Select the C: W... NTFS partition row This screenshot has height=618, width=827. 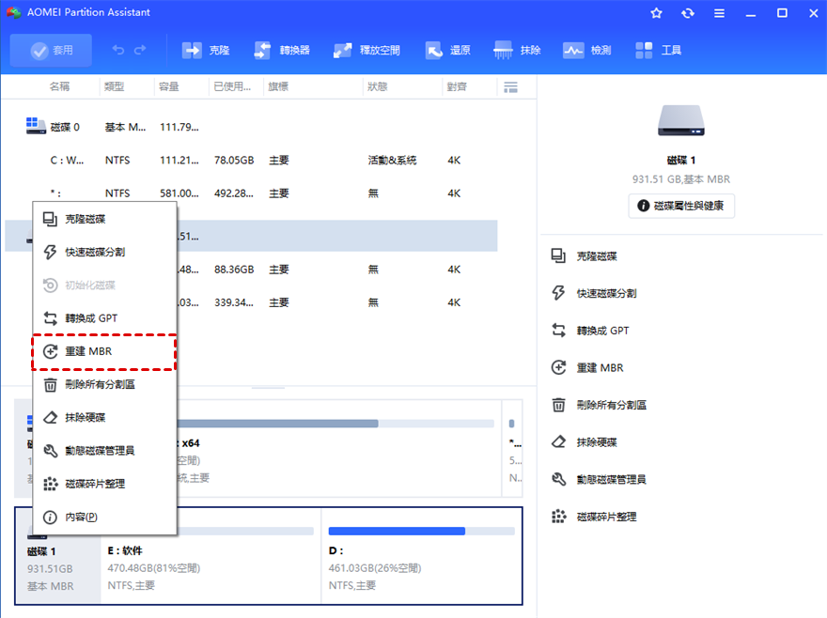pos(251,160)
